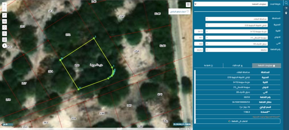This screenshot has width=289, height=130.
Task: Click the location pin sidebar icon
Action: (x=286, y=13)
